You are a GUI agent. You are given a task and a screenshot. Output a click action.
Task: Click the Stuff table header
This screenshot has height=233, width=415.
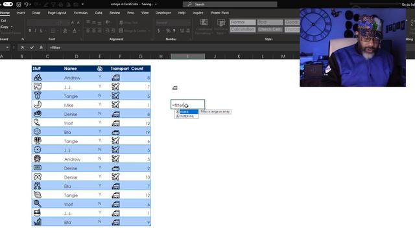pos(36,69)
